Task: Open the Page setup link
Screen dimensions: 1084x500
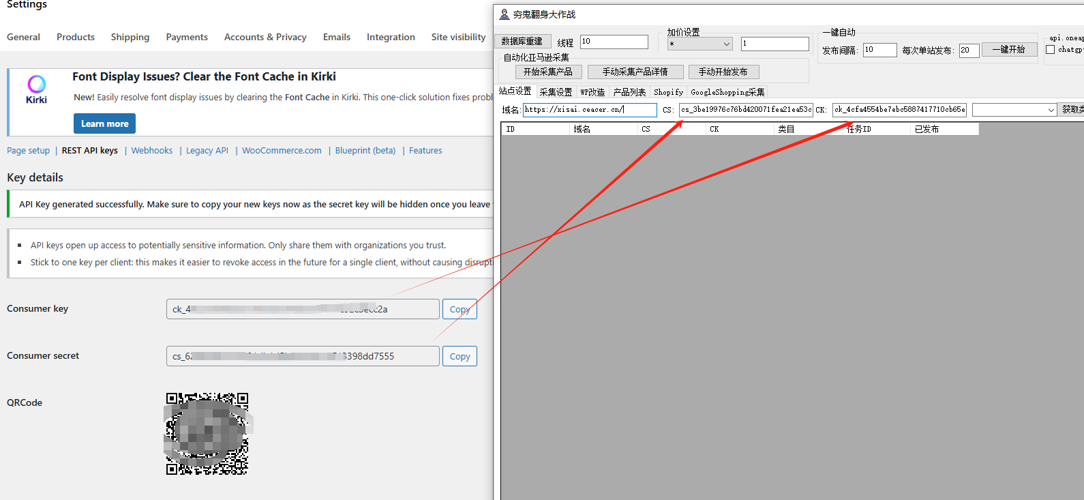Action: pyautogui.click(x=29, y=151)
